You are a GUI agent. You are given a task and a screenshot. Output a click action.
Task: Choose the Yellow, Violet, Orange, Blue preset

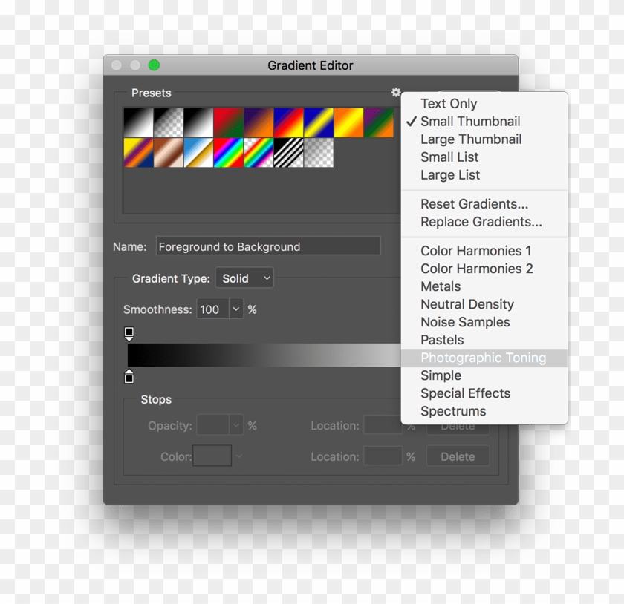click(x=138, y=153)
